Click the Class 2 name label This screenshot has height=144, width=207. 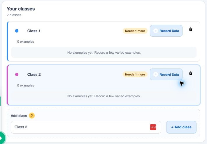(34, 74)
